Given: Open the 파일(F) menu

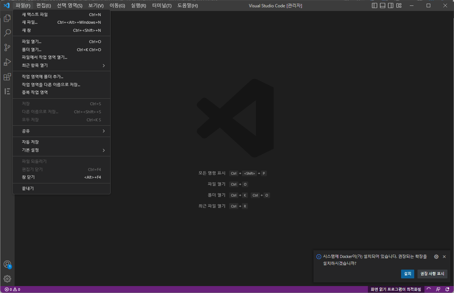Looking at the screenshot, I should click(23, 5).
